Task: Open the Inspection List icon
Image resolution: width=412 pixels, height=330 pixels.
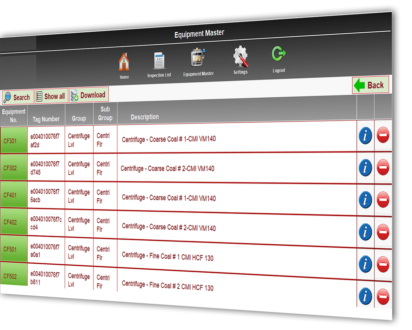Action: [159, 61]
